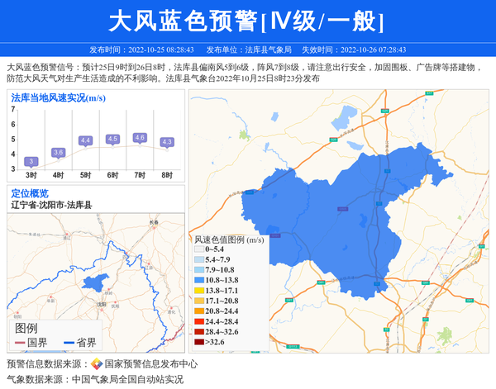Select the >32.6 dark red legend swatch
496x389 pixels.
pyautogui.click(x=198, y=341)
